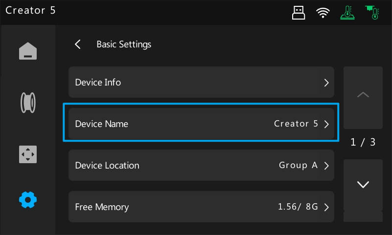The image size is (392, 235).
Task: Tap the nozzle temperature icon
Action: (x=372, y=13)
